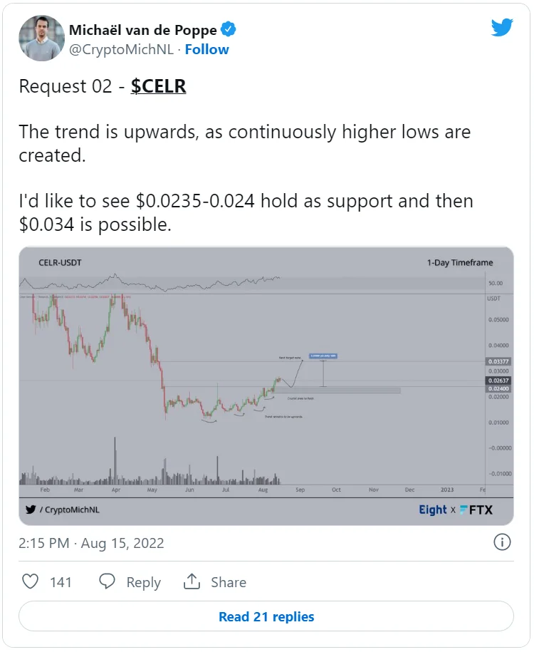Click the Eight x FTX logo
This screenshot has width=534, height=652.
(x=456, y=509)
